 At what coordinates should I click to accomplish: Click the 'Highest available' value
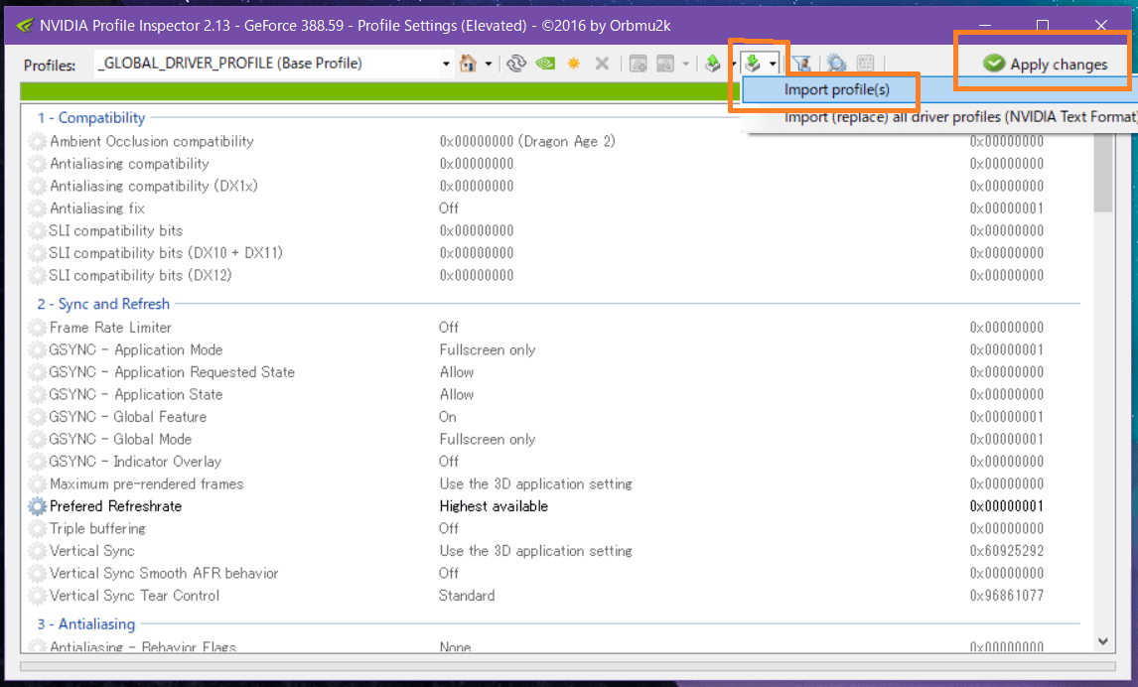pos(494,506)
